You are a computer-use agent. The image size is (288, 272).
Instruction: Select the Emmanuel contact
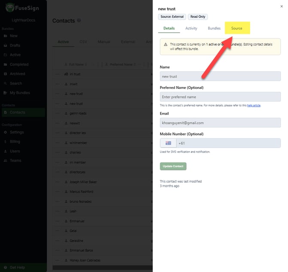coord(102,221)
